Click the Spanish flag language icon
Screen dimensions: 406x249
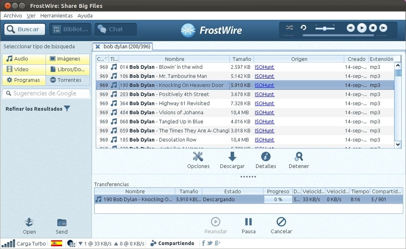tap(56, 243)
